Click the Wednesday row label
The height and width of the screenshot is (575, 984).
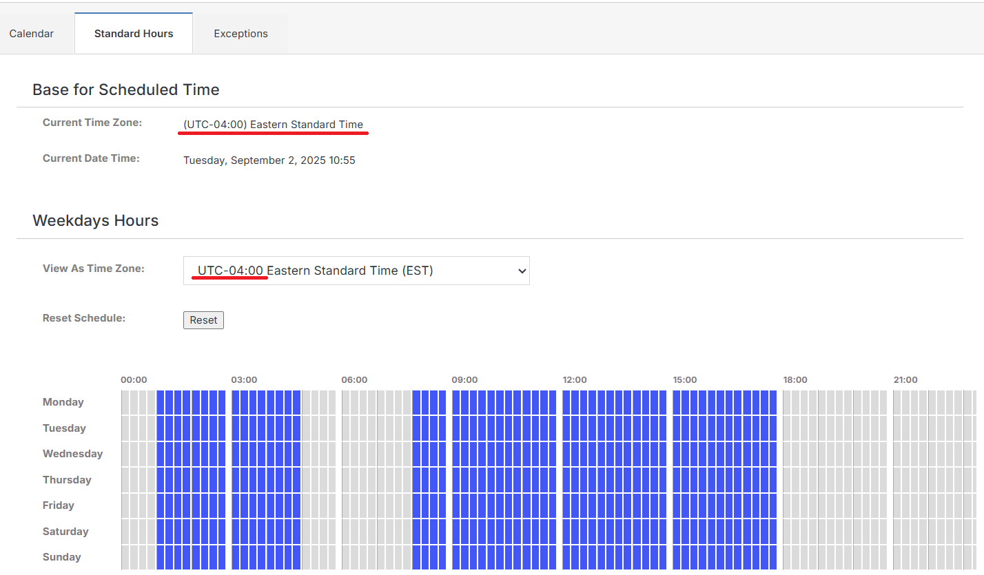pos(72,454)
